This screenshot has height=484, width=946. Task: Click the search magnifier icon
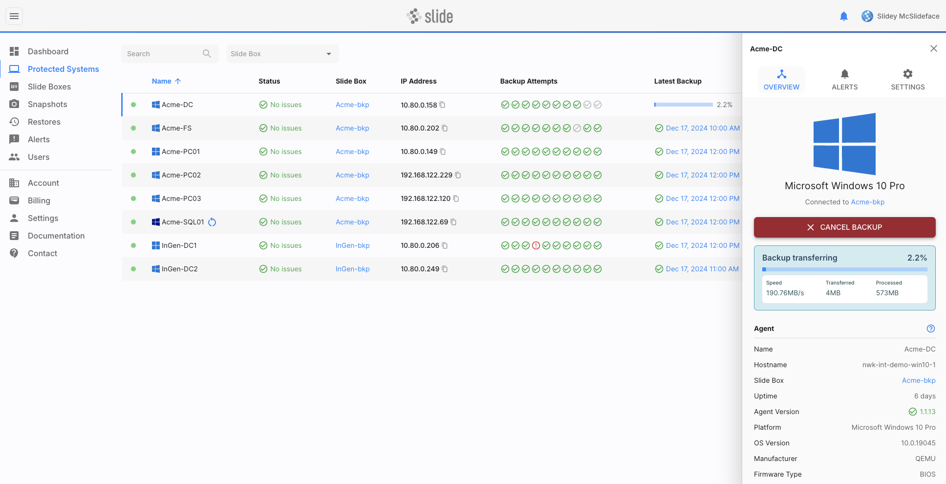point(207,54)
